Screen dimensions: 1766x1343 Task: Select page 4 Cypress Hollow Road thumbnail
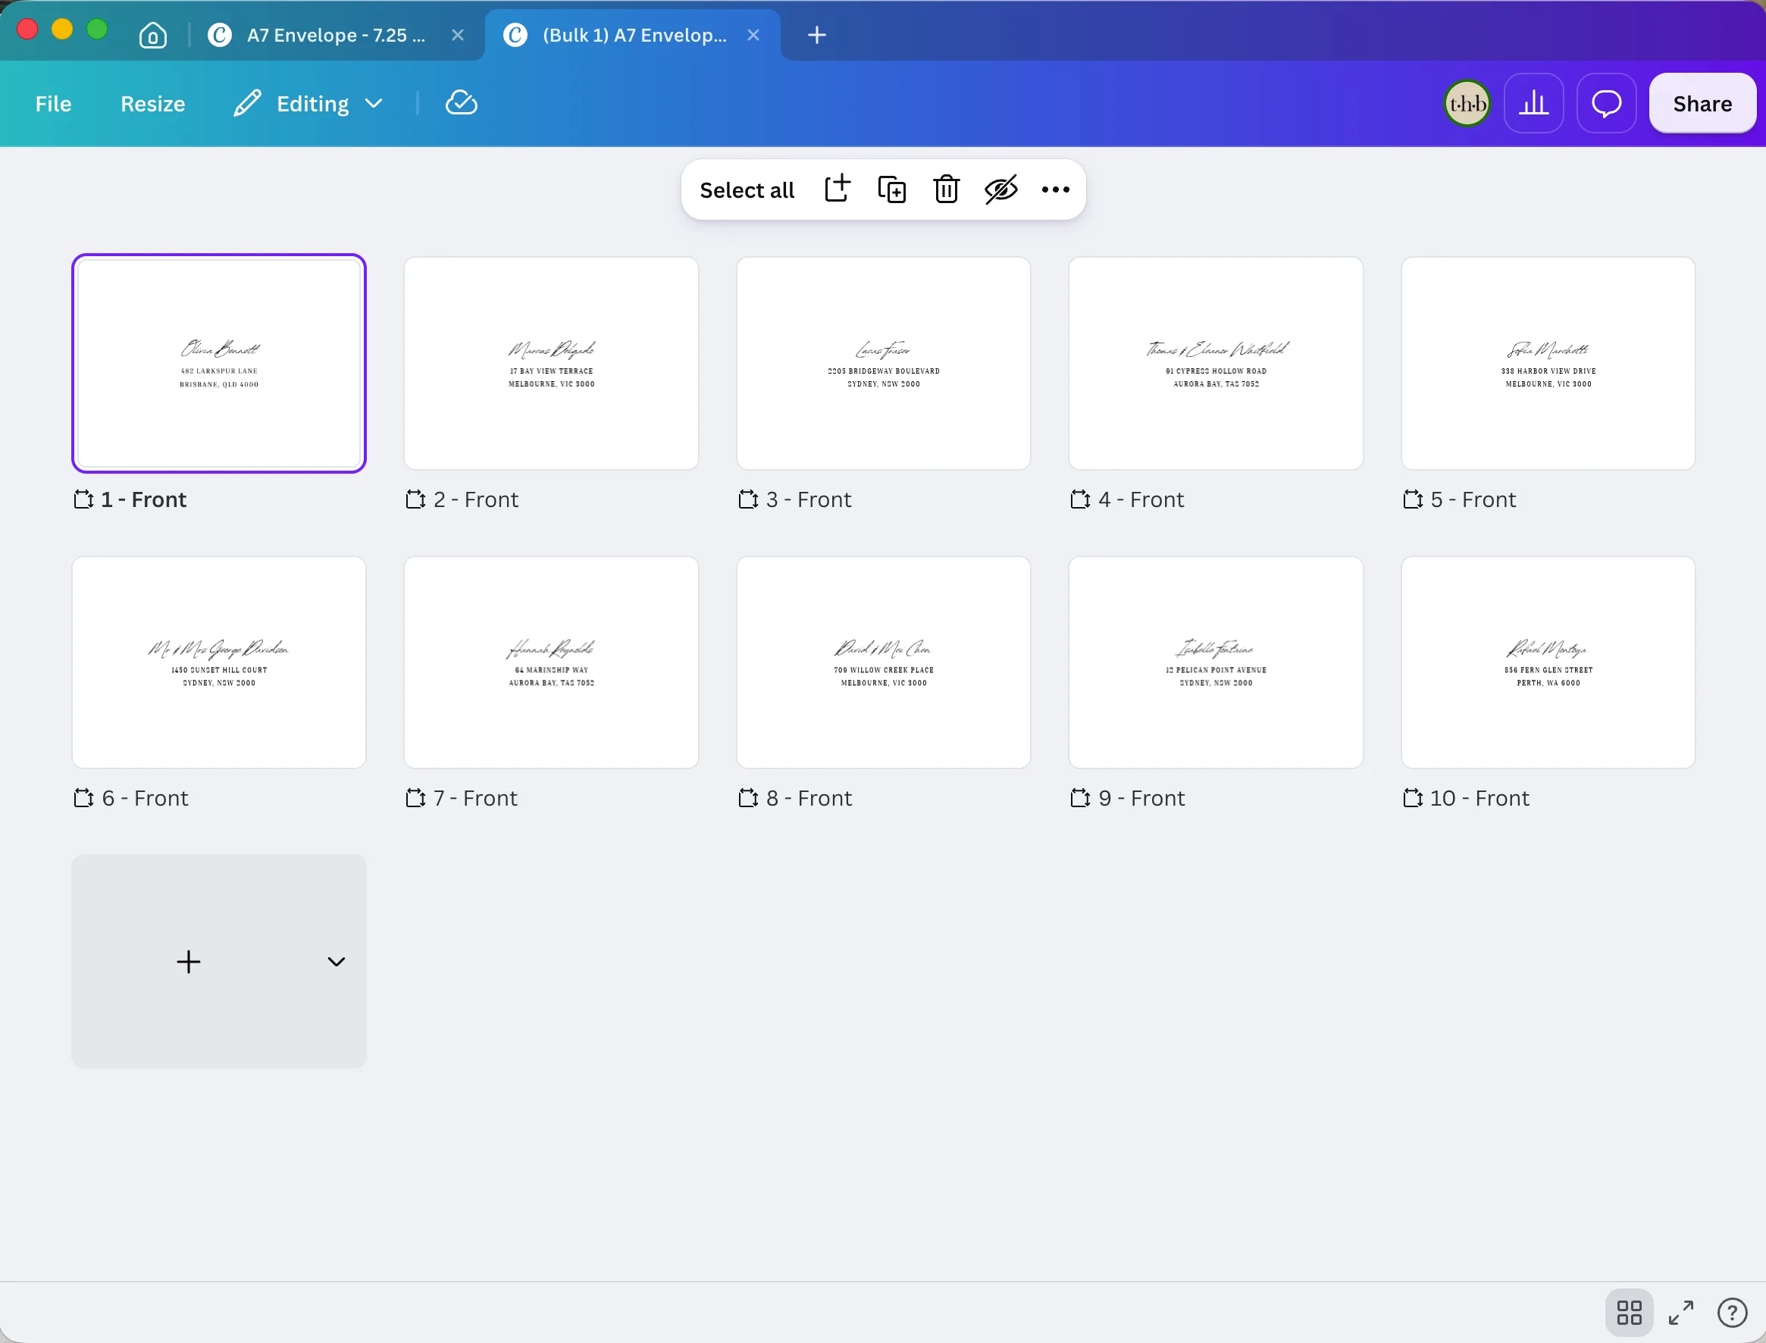pos(1215,364)
